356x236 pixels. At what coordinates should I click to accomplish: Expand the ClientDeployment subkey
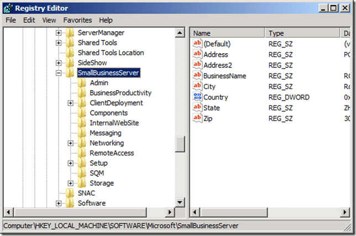[x=71, y=103]
